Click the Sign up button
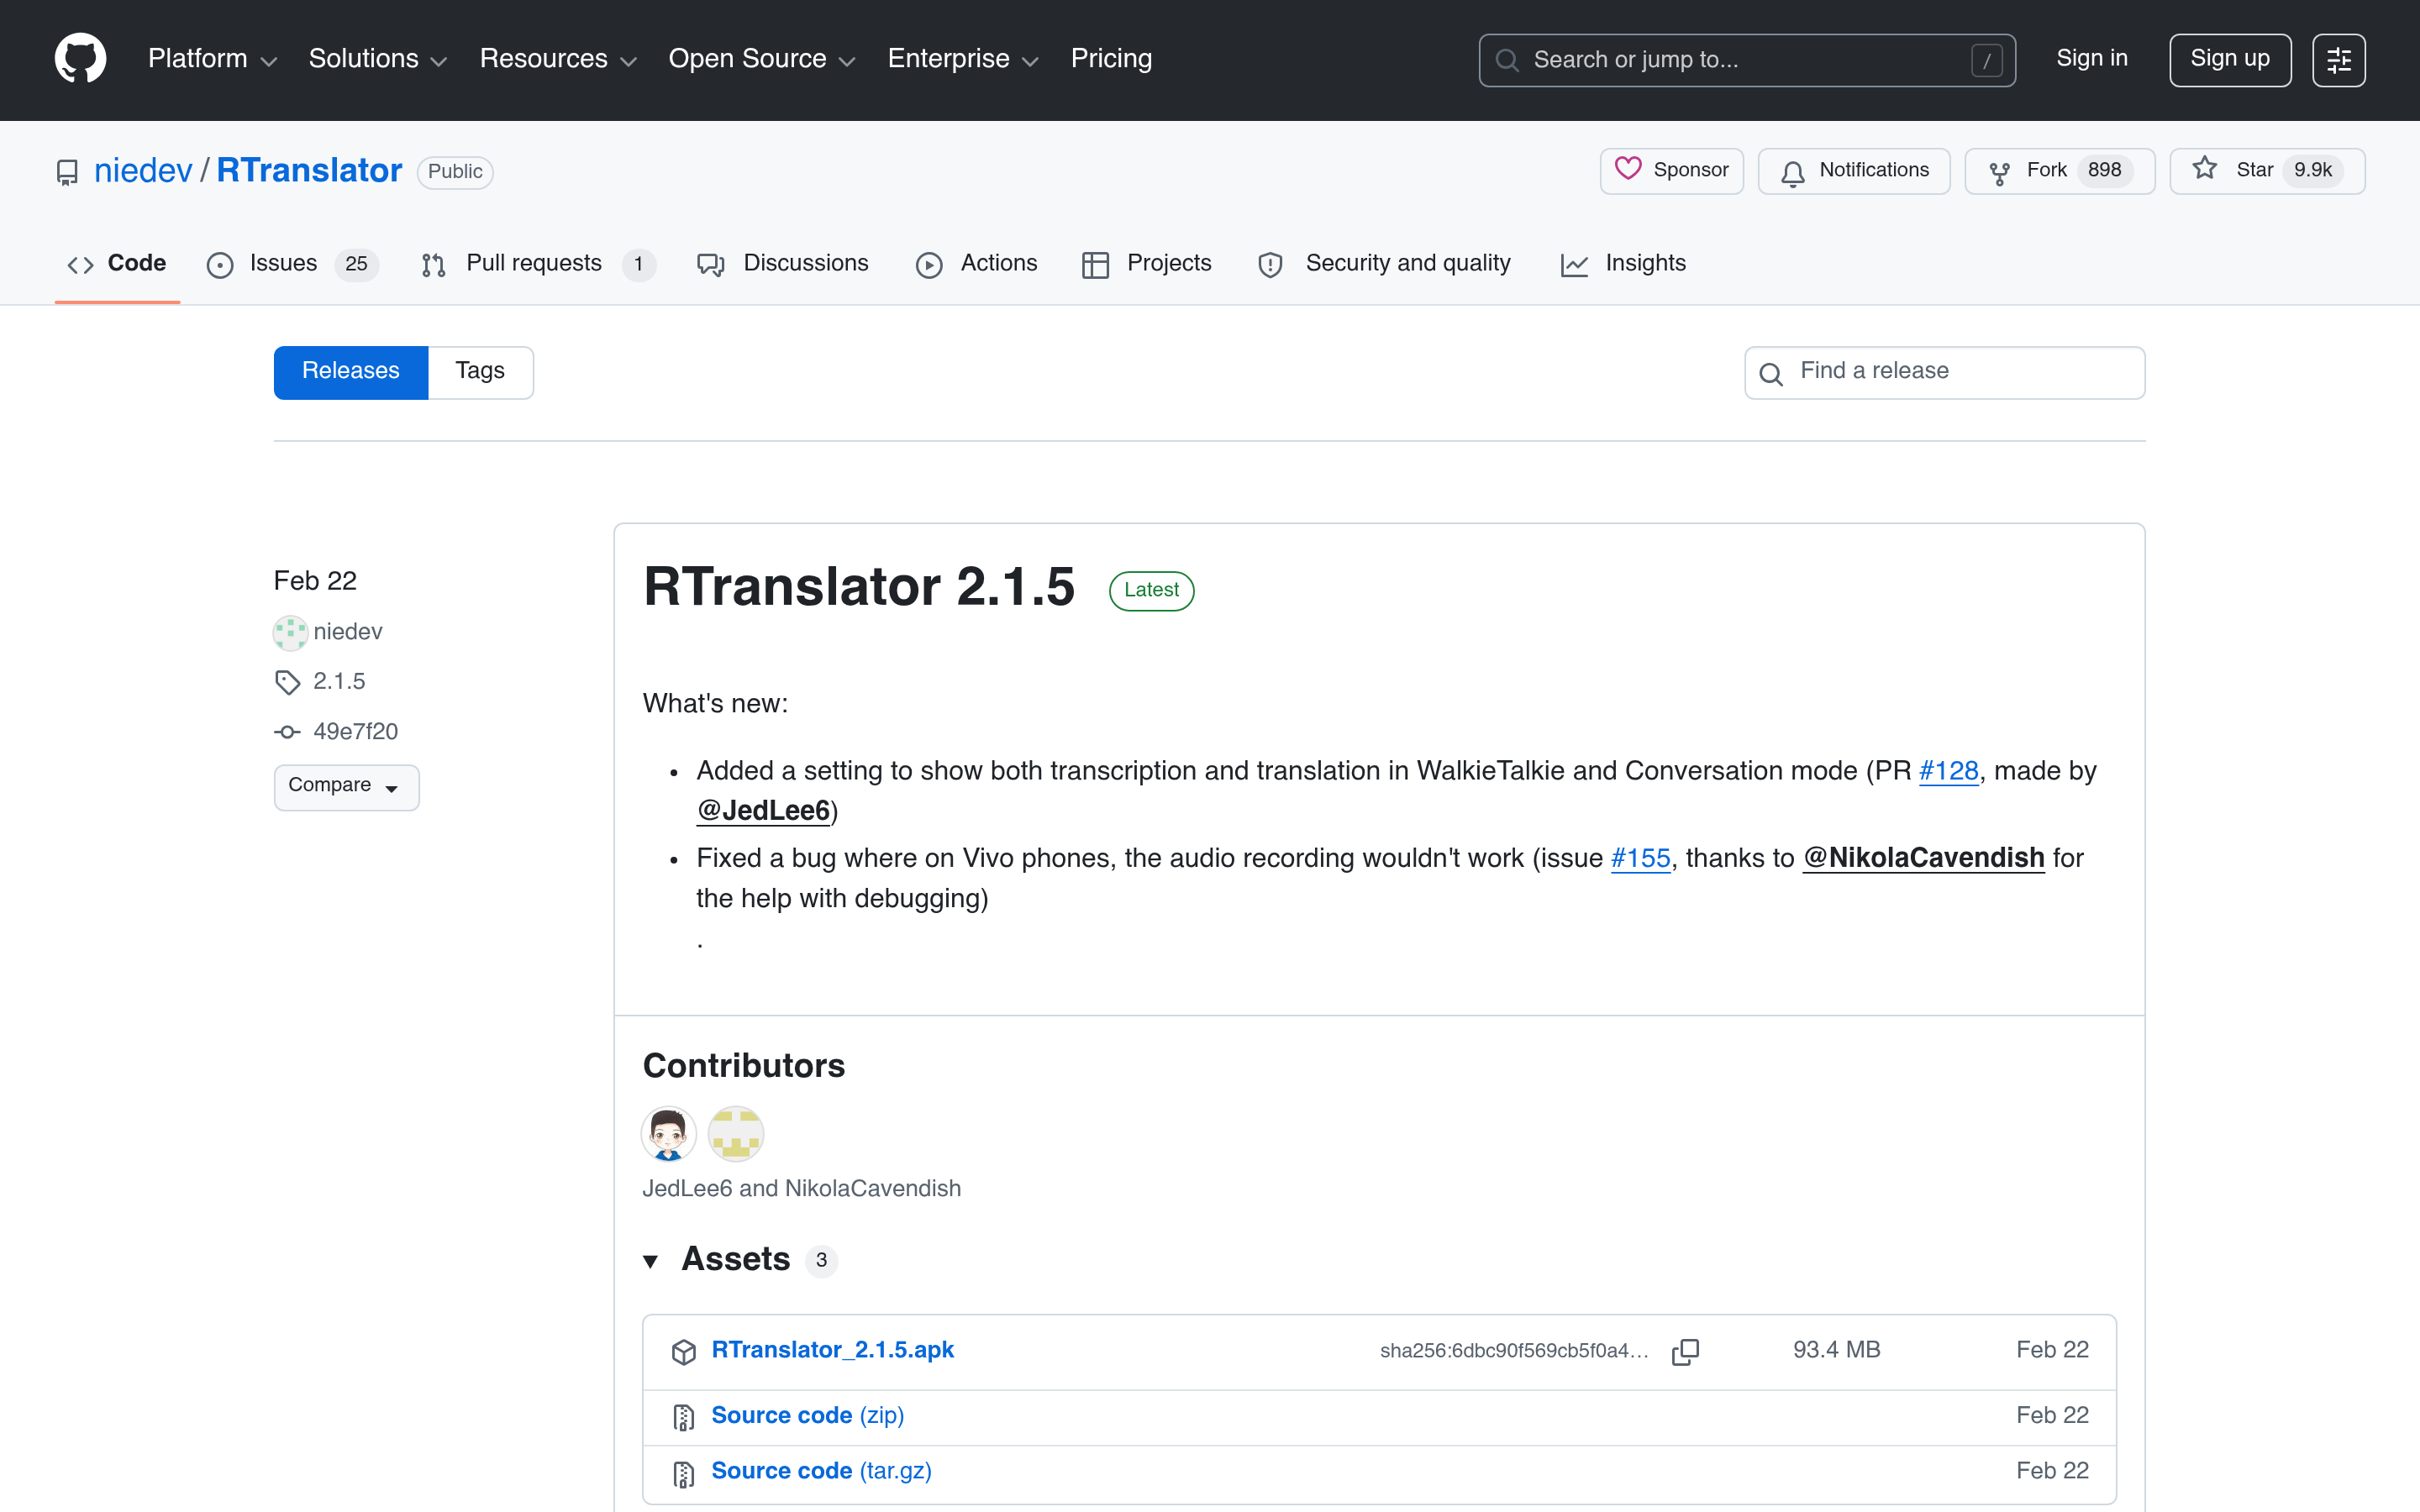Viewport: 2420px width, 1512px height. (x=2229, y=60)
